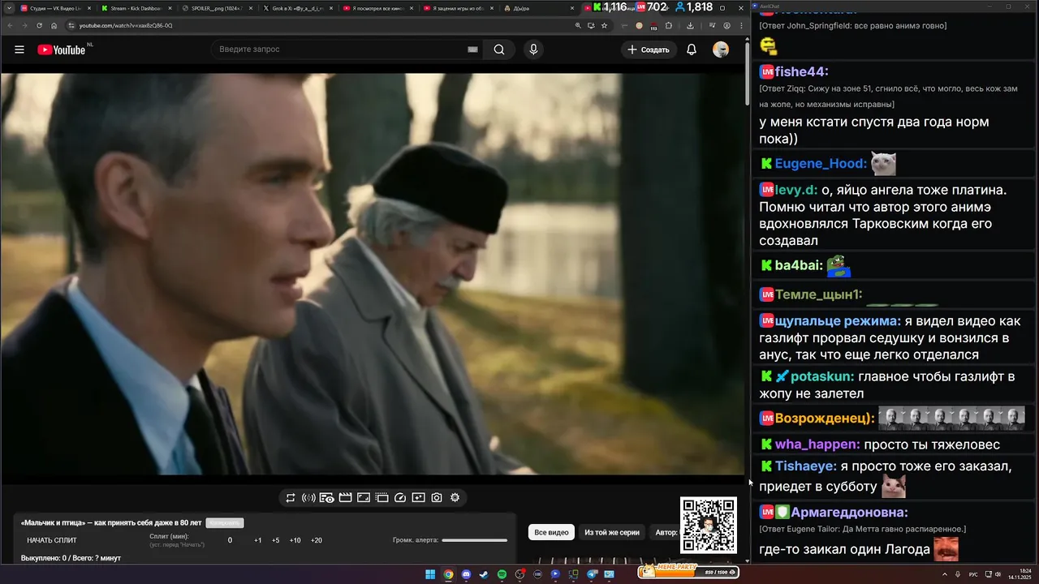
Task: Click the Создать button
Action: [649, 49]
